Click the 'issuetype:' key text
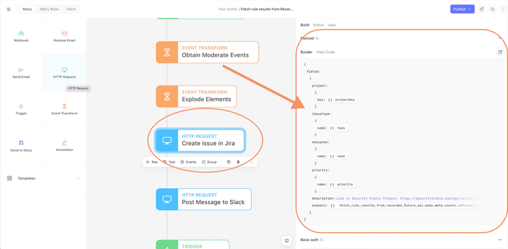This screenshot has height=249, width=508. (321, 114)
